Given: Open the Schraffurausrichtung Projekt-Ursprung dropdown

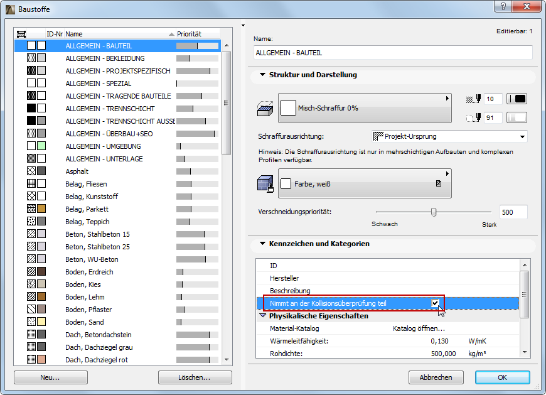Looking at the screenshot, I should click(449, 136).
